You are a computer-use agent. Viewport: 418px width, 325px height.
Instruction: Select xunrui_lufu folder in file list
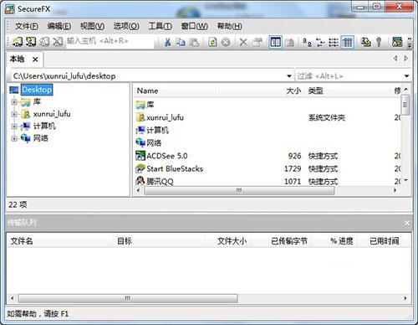click(165, 117)
